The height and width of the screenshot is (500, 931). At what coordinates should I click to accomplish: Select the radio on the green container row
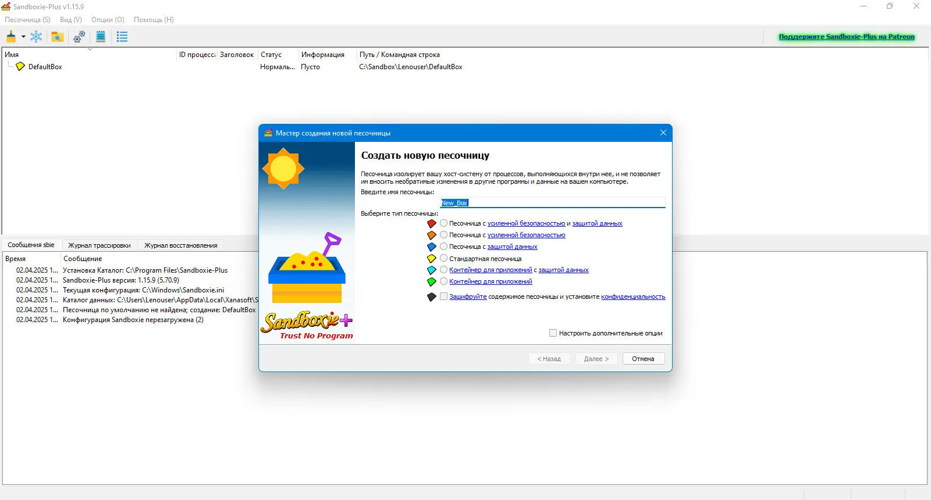click(444, 281)
